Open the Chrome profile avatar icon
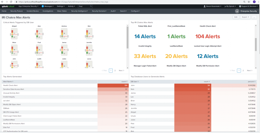260x133 pixels. (x=254, y=2)
